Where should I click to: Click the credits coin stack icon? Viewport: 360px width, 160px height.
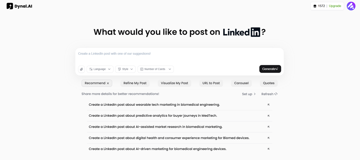(x=315, y=6)
